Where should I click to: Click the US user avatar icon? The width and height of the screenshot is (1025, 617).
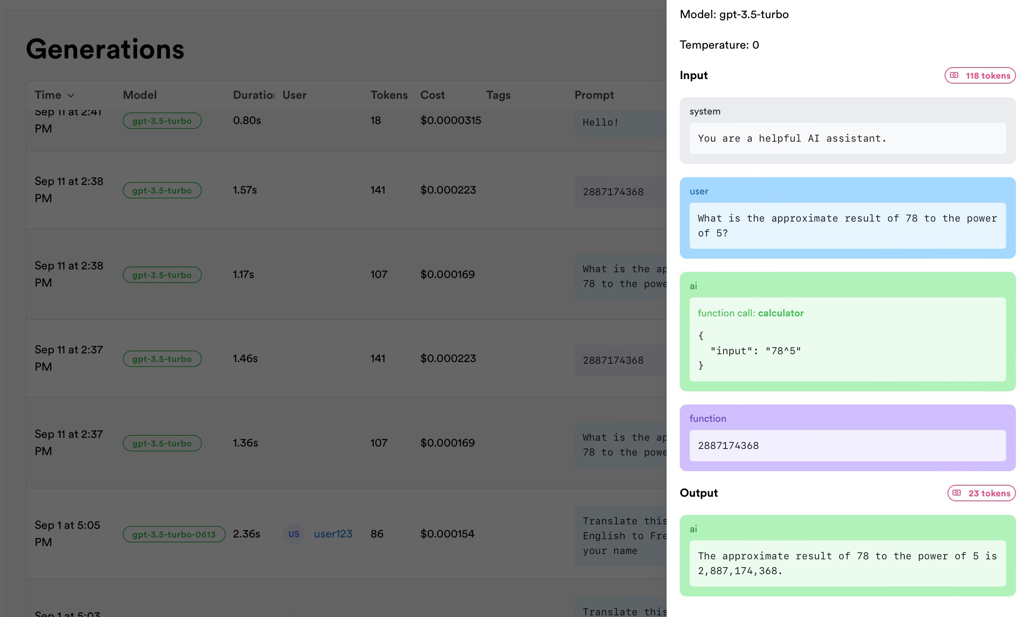[x=294, y=534]
